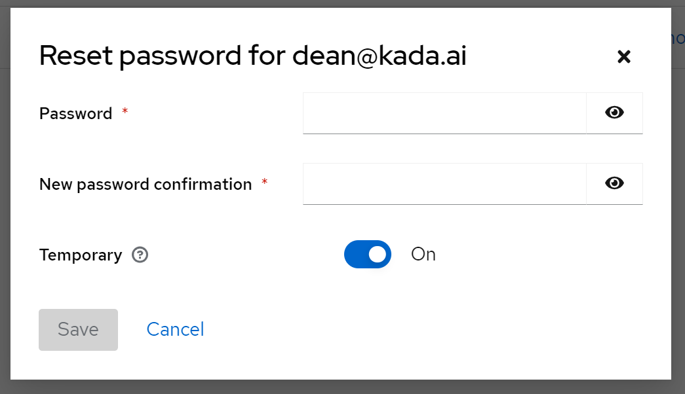Image resolution: width=685 pixels, height=394 pixels.
Task: Click the "Reset password" words in the heading
Action: pos(140,57)
